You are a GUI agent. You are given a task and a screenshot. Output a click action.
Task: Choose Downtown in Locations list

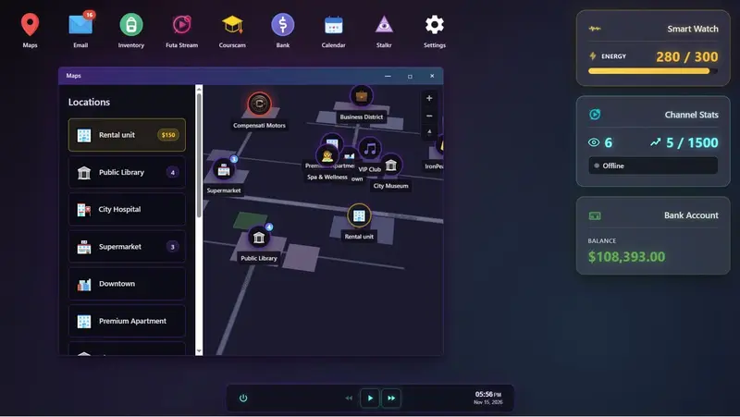127,284
